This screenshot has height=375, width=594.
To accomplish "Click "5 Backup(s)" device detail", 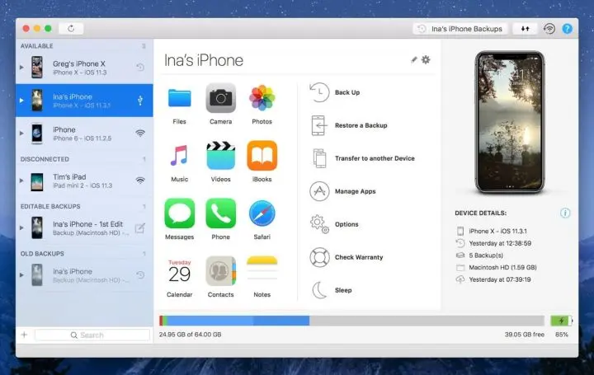I will [x=486, y=255].
